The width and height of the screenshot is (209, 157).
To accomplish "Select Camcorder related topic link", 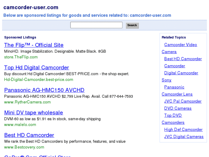I will coord(175,66).
